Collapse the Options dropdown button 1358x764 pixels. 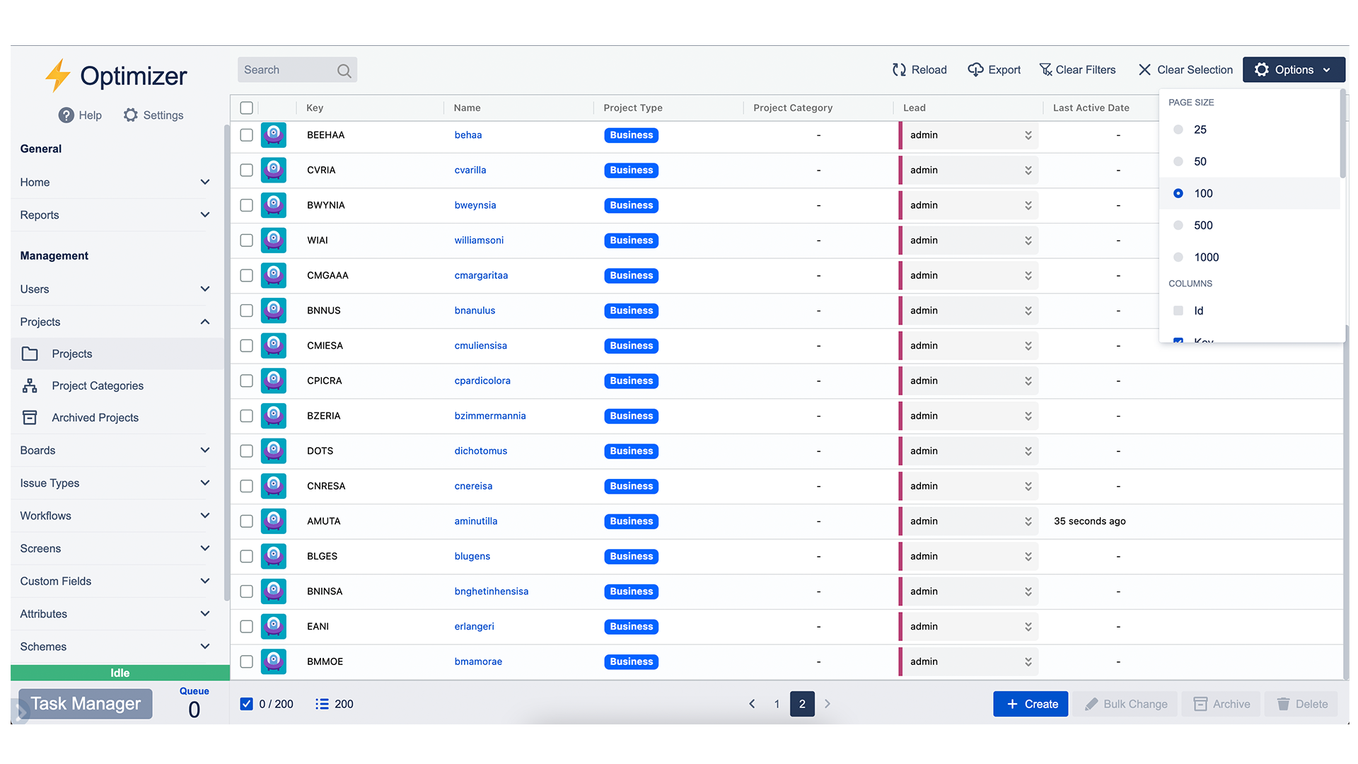(1294, 69)
